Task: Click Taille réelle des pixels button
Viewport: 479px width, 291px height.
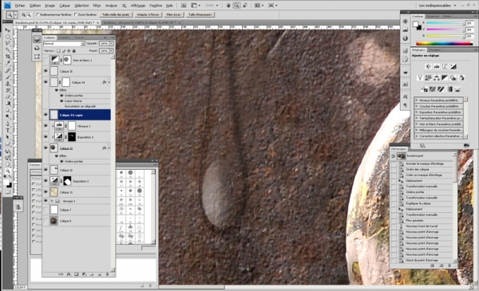Action: point(116,14)
